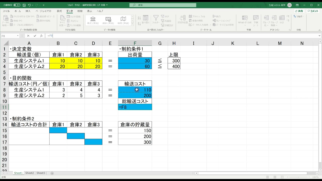This screenshot has width=322, height=181.
Task: Open 詳細設定 filter options
Action: (x=167, y=25)
